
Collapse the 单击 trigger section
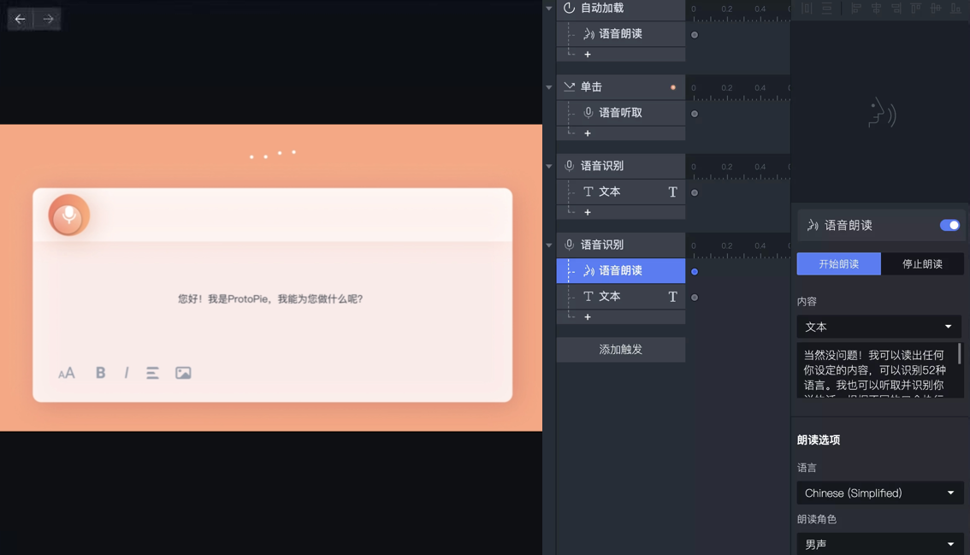[x=547, y=86]
